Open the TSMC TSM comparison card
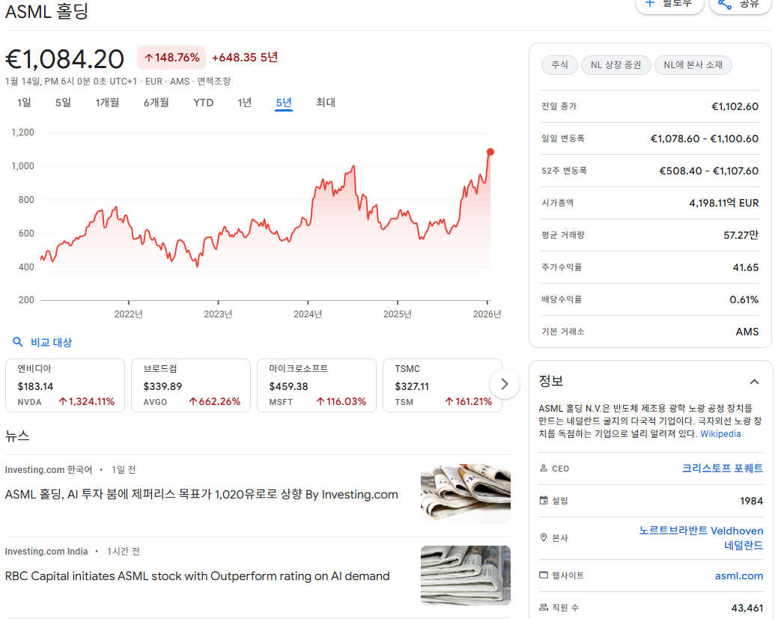This screenshot has width=775, height=619. (x=443, y=385)
